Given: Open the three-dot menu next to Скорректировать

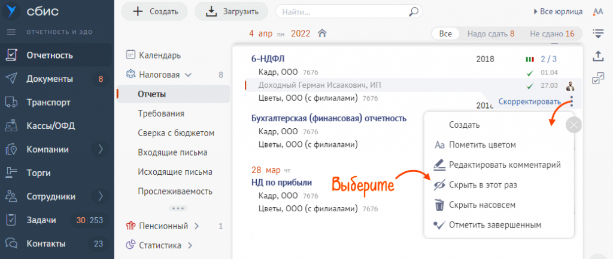Looking at the screenshot, I should point(572,101).
